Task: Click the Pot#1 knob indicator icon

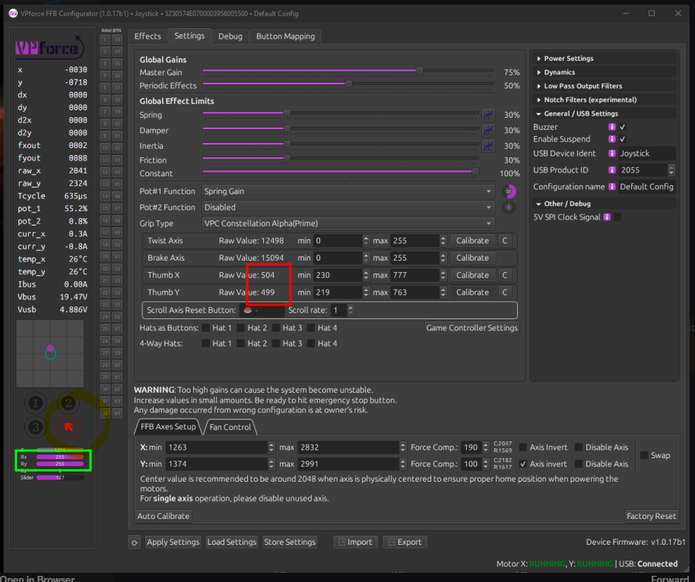Action: (509, 191)
